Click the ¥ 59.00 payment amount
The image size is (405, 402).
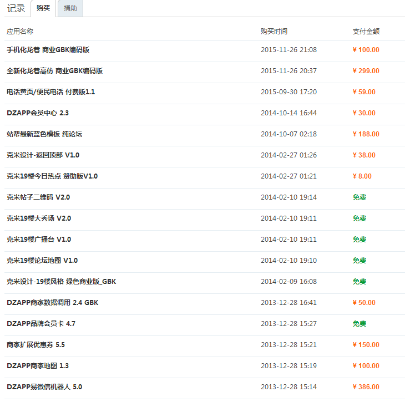pyautogui.click(x=364, y=92)
